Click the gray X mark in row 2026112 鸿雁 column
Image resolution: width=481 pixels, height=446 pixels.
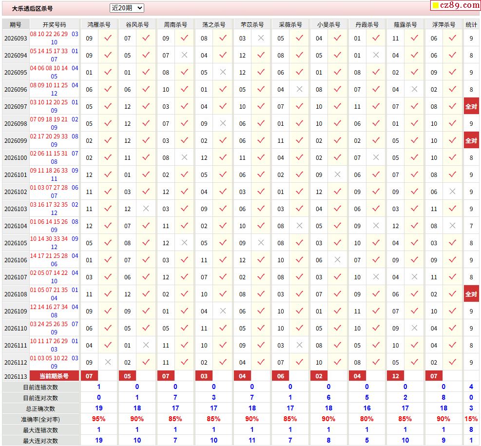pos(108,362)
